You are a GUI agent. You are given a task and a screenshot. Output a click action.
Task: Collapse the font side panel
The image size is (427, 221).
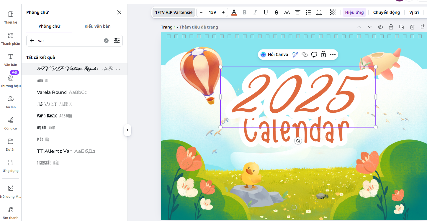[127, 130]
